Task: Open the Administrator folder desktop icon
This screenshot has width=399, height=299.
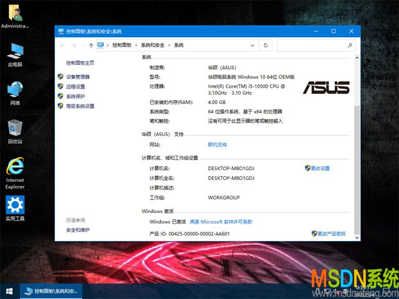Action: 15,17
